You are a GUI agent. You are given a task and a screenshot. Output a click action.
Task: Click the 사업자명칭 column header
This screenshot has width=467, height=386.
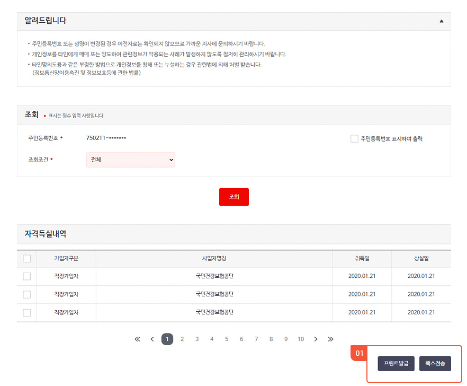[214, 259]
